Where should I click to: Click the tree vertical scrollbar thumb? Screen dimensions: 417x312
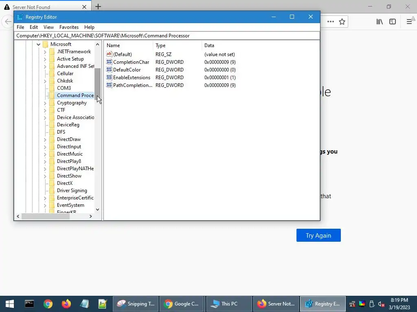pos(97,84)
